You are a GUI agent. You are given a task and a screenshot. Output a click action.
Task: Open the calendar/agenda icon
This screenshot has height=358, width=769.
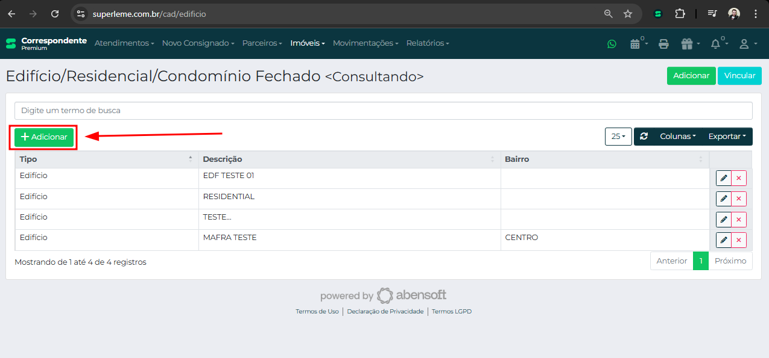click(636, 43)
